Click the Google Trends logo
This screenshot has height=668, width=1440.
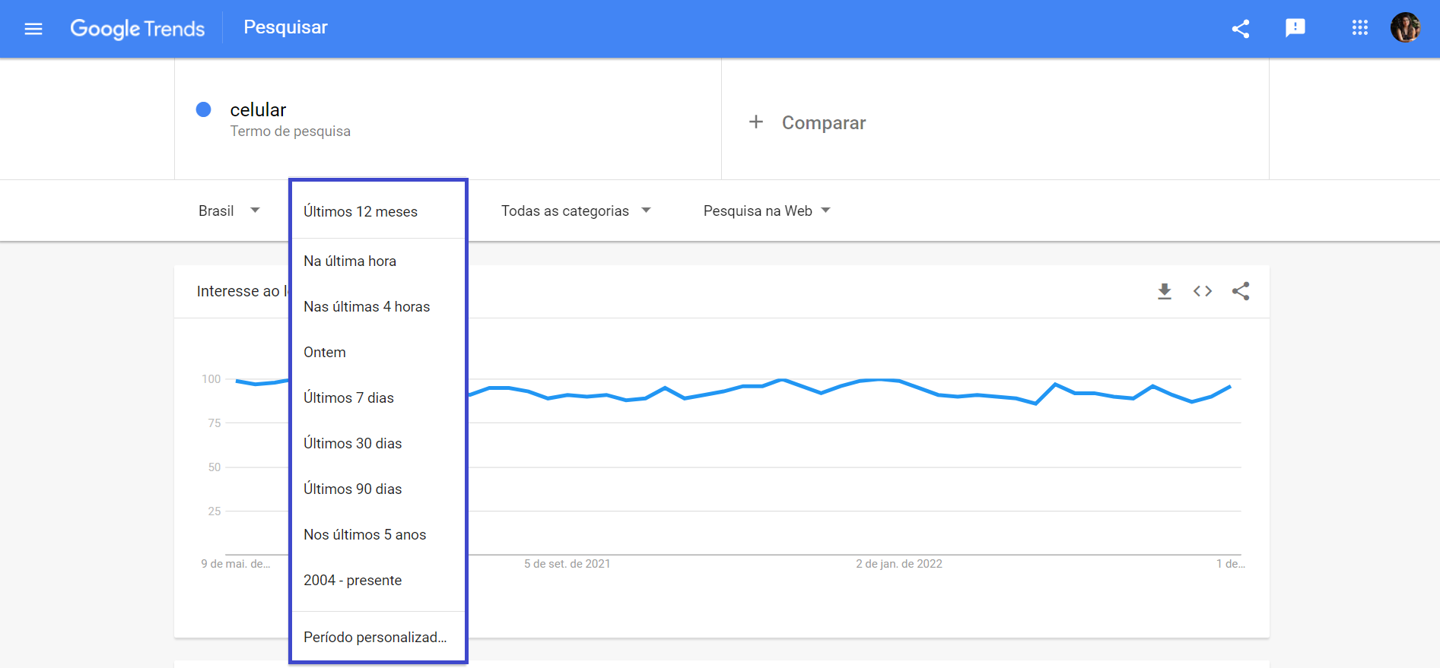(138, 29)
